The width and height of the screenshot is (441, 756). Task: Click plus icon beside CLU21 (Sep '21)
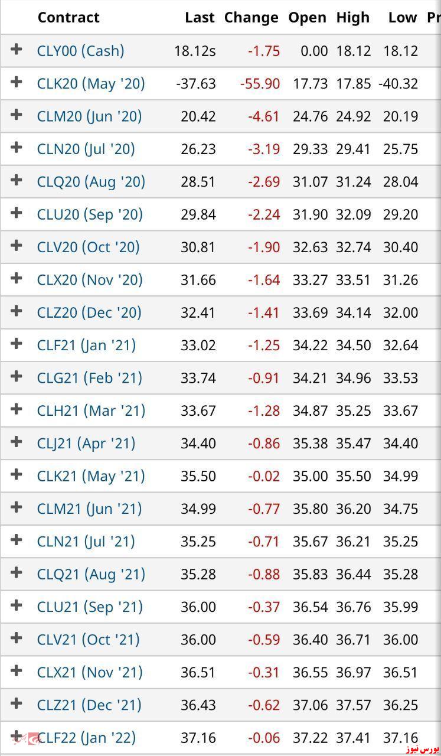17,605
